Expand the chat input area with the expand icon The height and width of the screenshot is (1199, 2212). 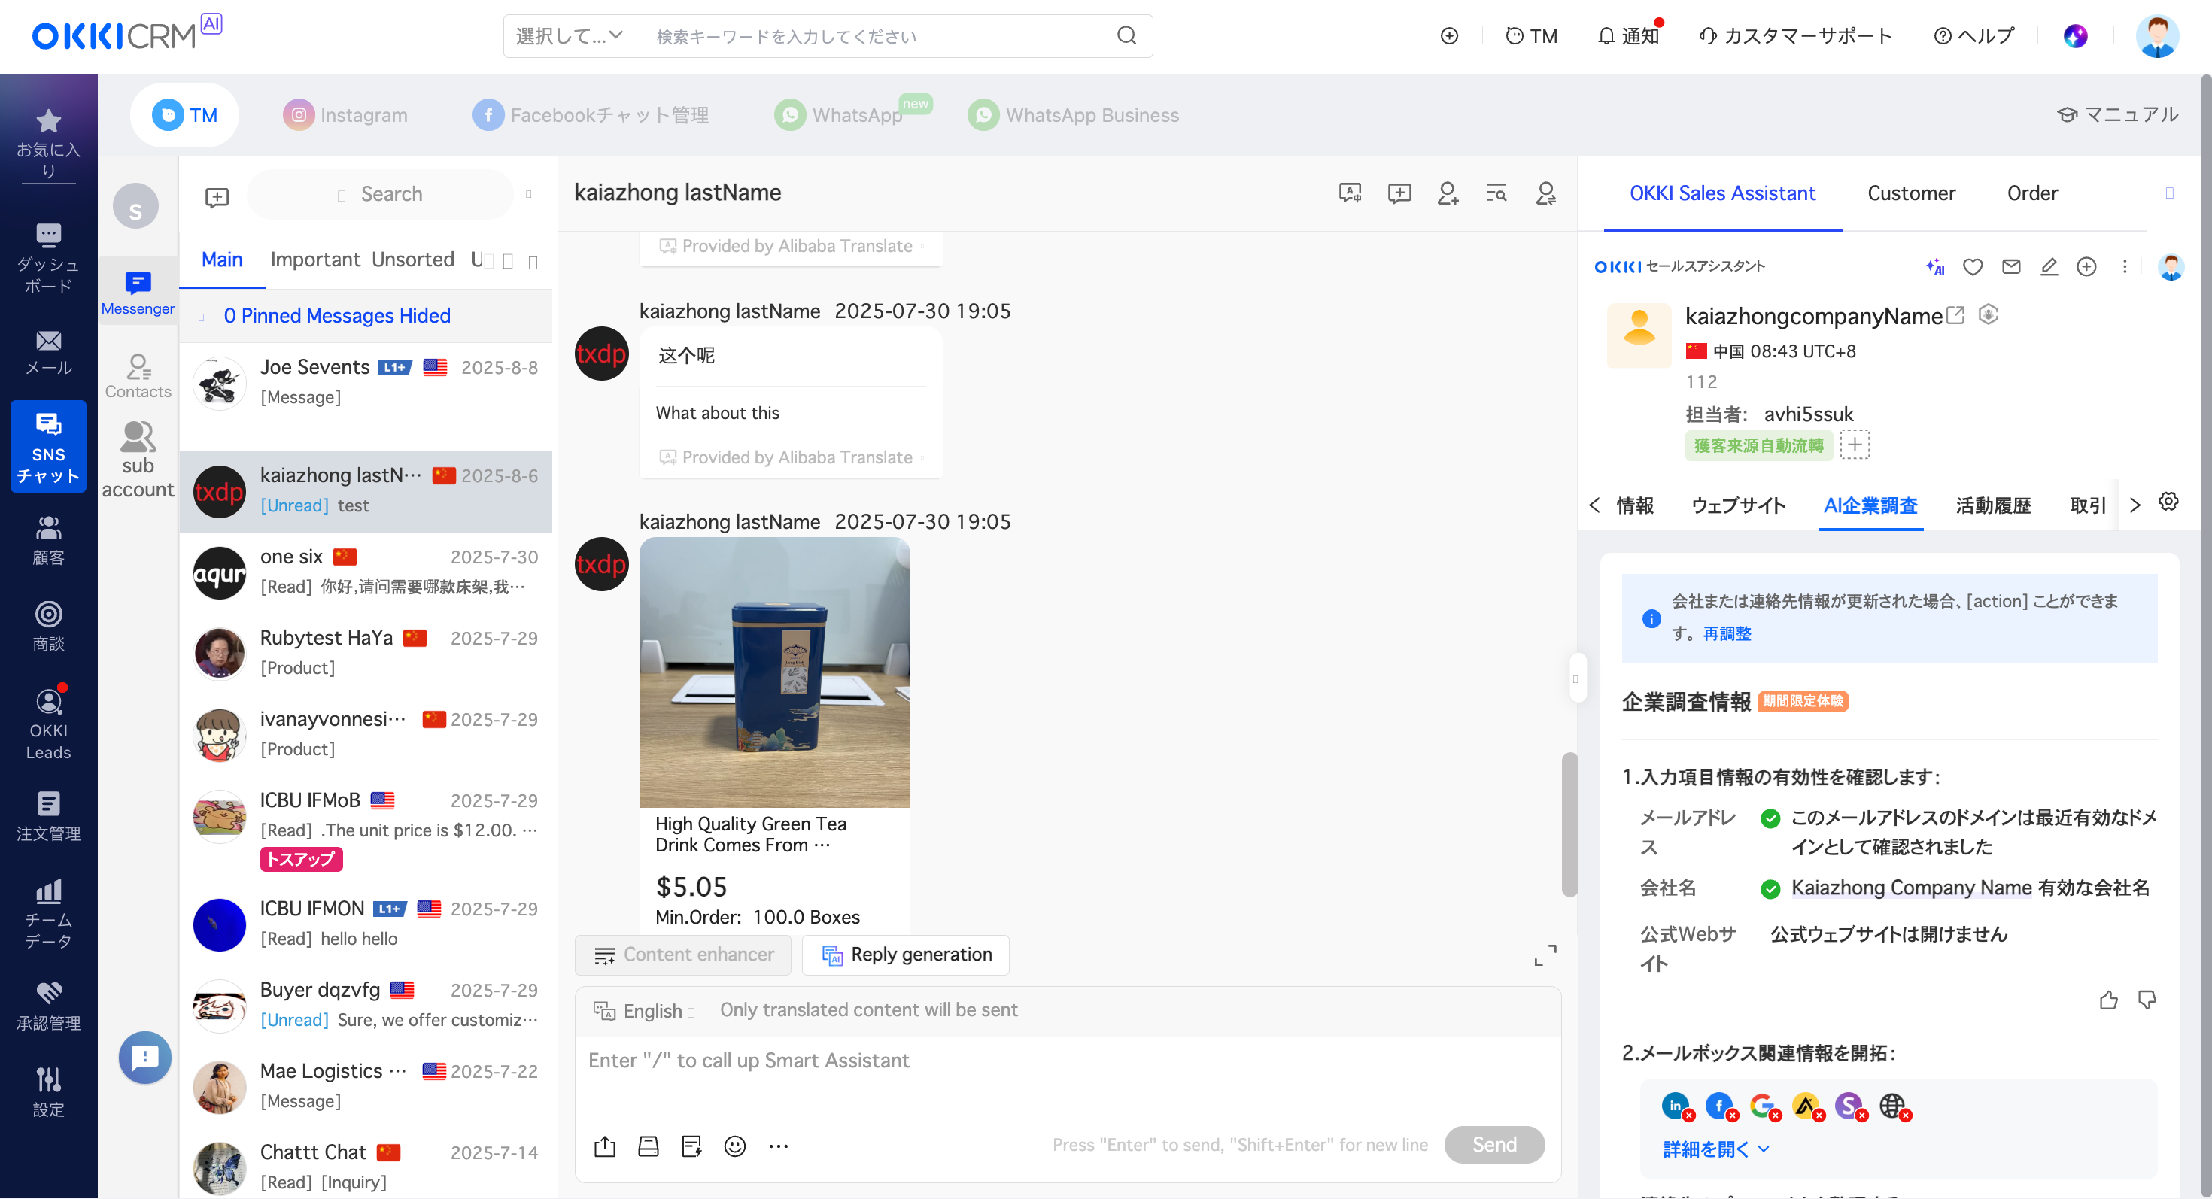pos(1545,955)
